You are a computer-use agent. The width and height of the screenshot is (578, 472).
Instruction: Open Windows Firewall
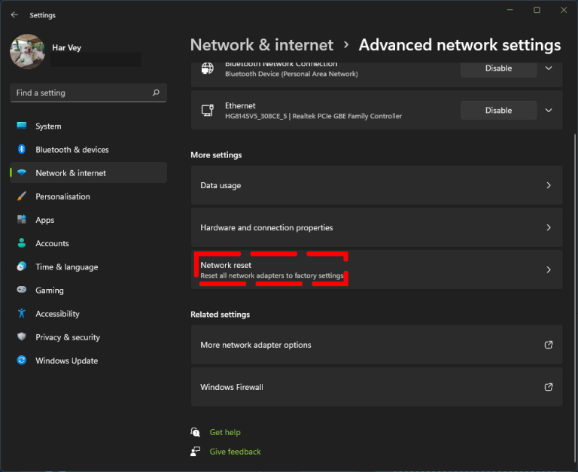tap(377, 387)
